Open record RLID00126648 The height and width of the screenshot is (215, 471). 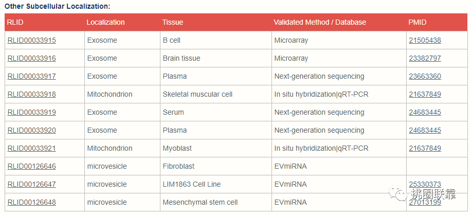click(31, 202)
